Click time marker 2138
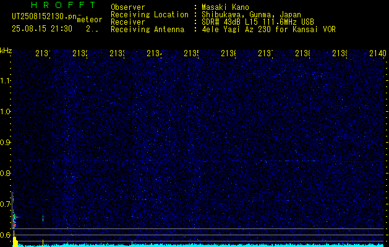This screenshot has height=247, width=389. [302, 53]
